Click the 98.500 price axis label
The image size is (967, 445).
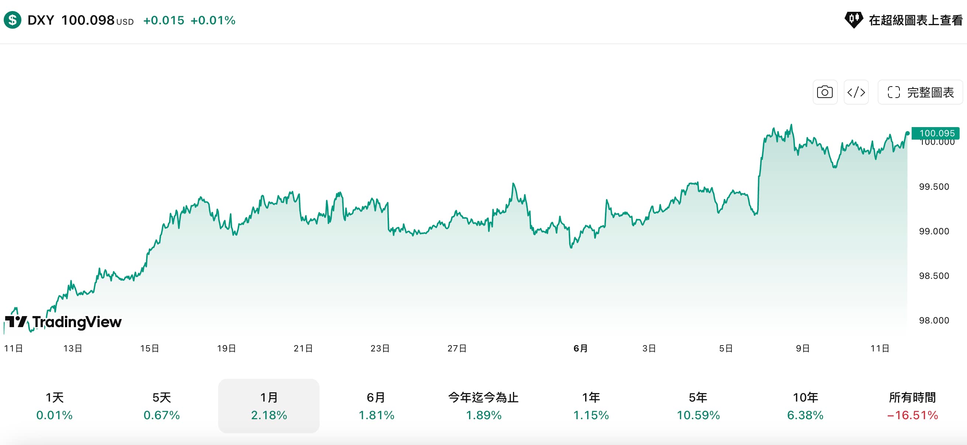coord(934,276)
